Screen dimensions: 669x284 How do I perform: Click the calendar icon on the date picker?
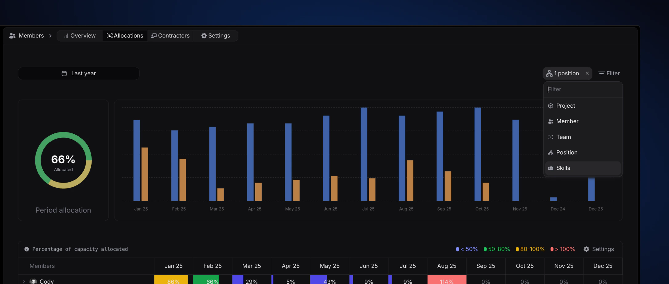(x=64, y=73)
